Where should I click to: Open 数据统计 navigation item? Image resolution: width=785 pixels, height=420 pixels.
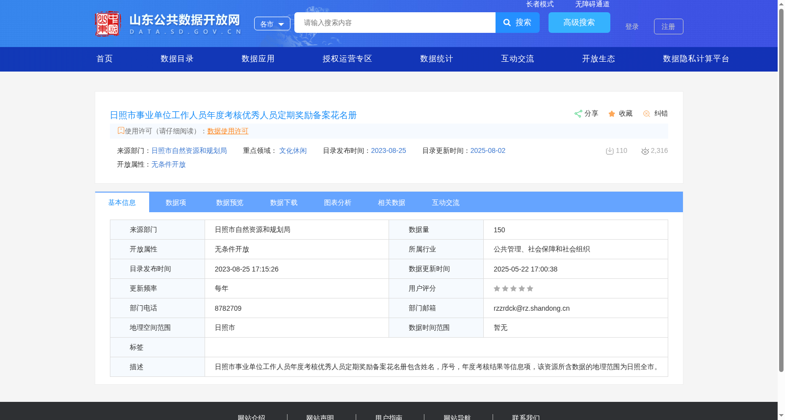[437, 59]
